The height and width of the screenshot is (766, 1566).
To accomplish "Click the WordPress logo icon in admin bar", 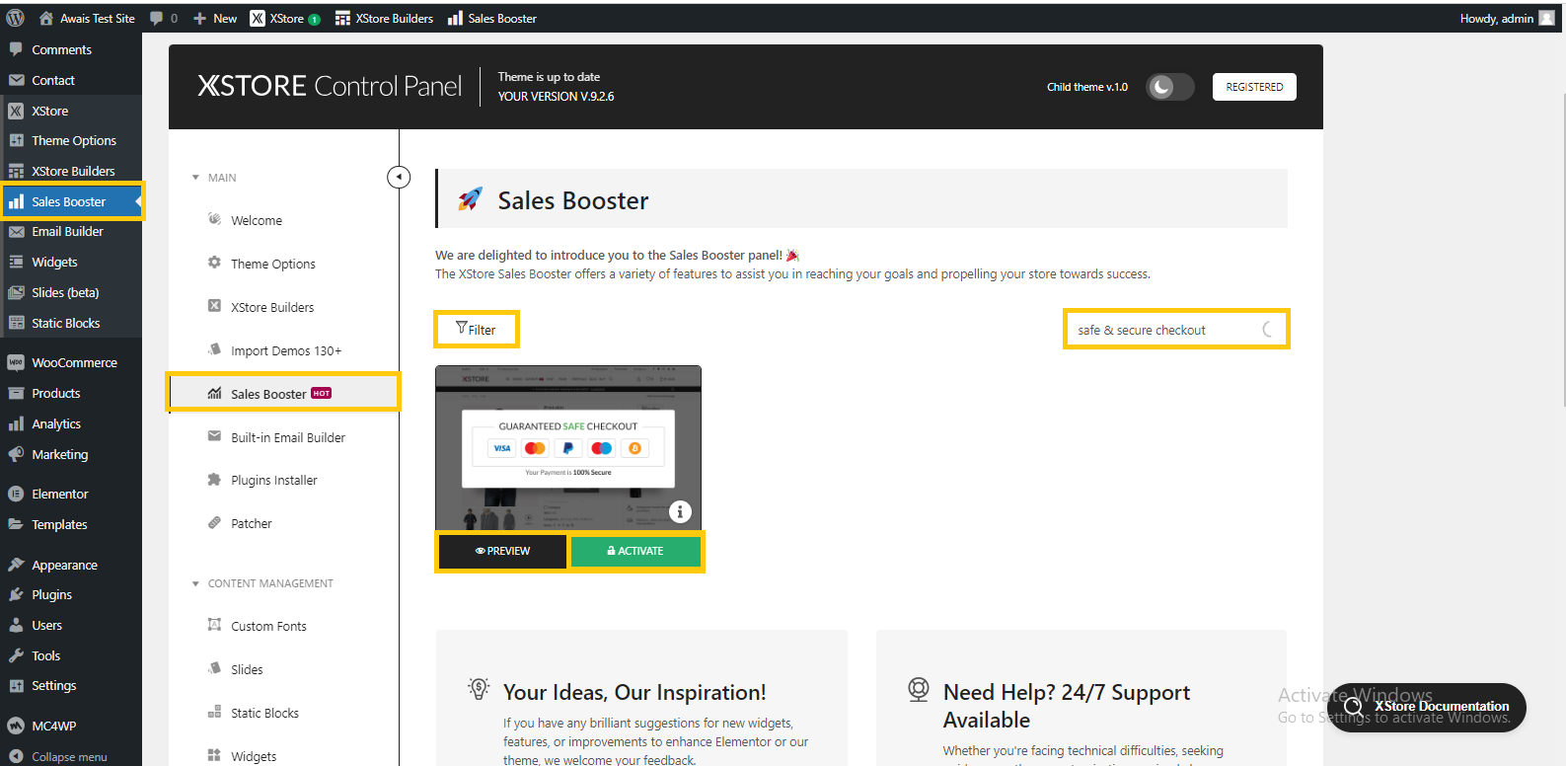I will [x=15, y=18].
